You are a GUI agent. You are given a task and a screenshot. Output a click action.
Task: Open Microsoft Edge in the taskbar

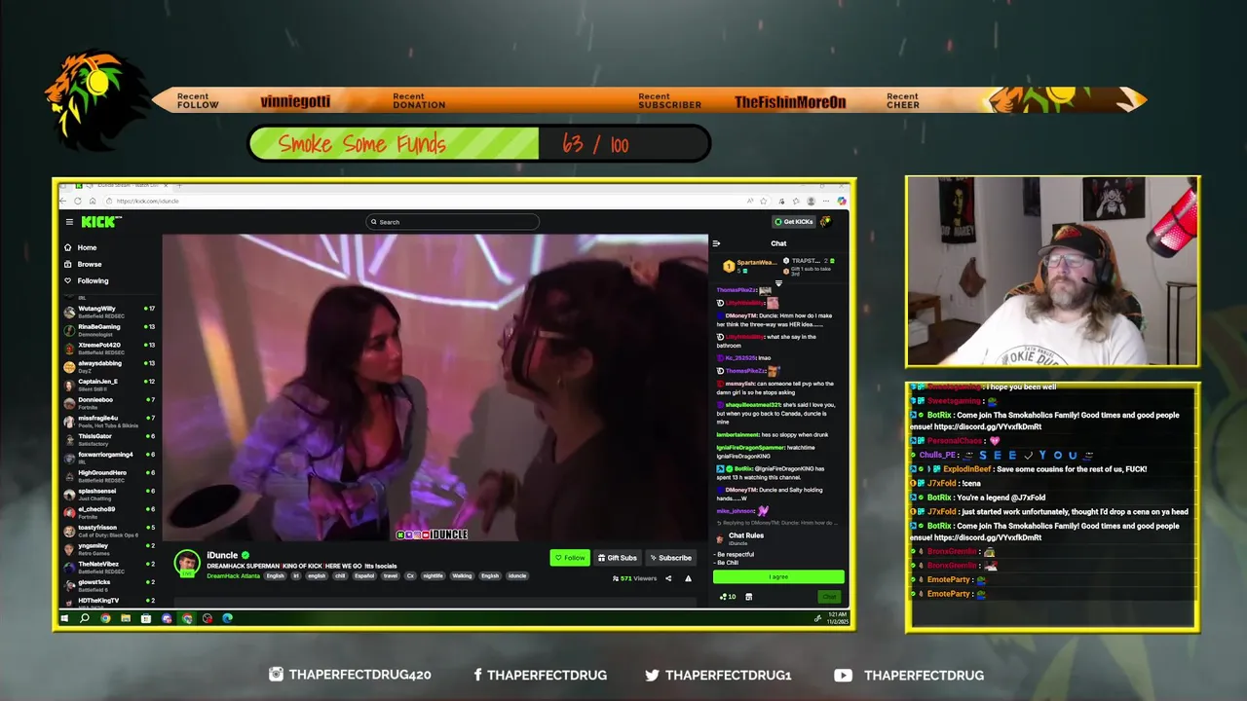[227, 618]
